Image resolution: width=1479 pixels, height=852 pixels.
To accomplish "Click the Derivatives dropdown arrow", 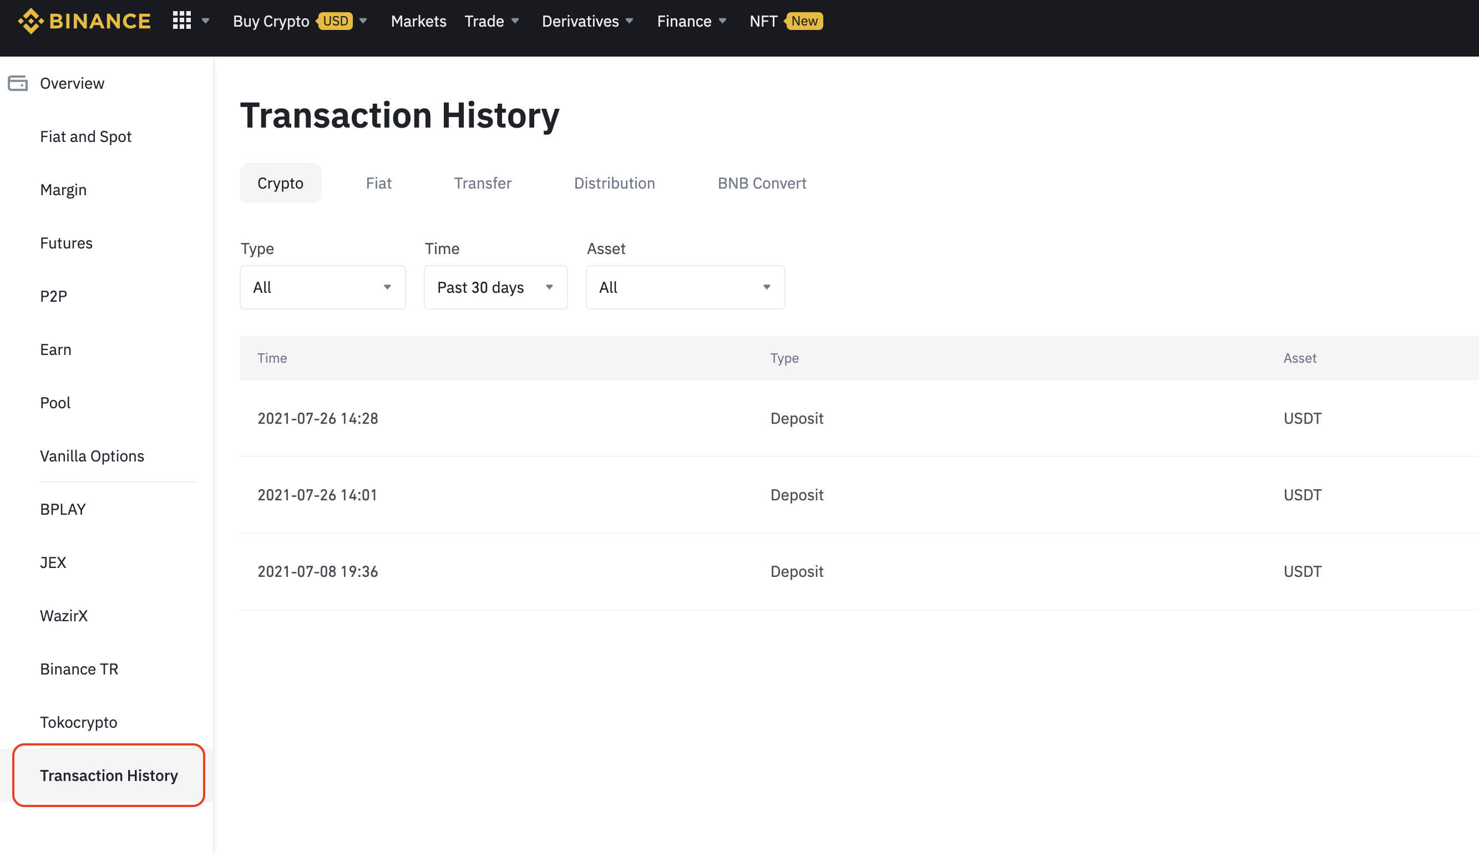I will [x=630, y=21].
